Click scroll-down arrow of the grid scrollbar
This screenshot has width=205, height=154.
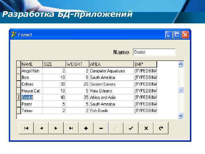(x=181, y=116)
